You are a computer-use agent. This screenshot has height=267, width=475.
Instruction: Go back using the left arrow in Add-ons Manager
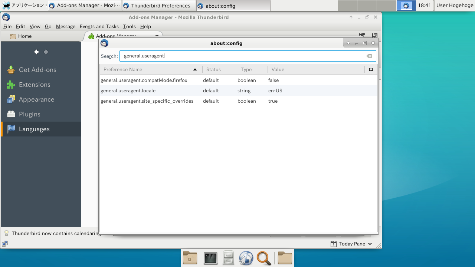(36, 52)
